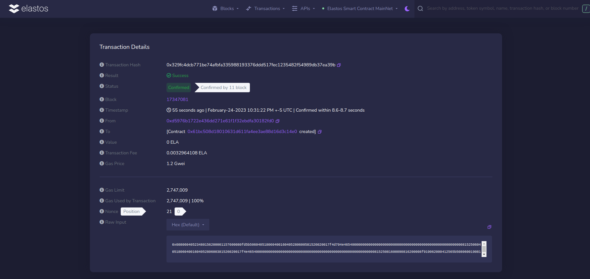The width and height of the screenshot is (590, 279).
Task: Click the search magnifier icon
Action: click(420, 9)
